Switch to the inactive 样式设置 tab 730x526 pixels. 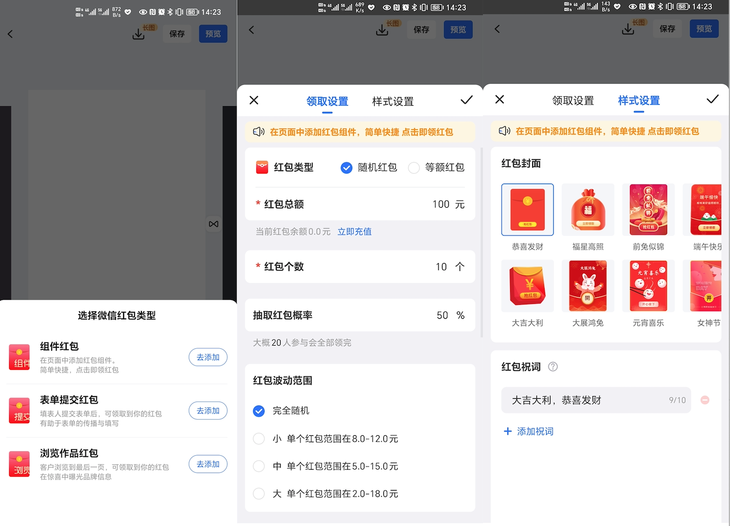tap(392, 101)
